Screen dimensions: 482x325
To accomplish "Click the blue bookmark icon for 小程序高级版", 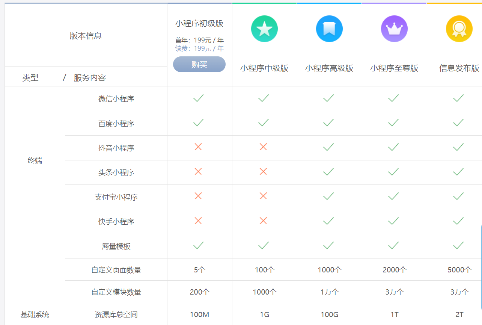I will point(329,29).
